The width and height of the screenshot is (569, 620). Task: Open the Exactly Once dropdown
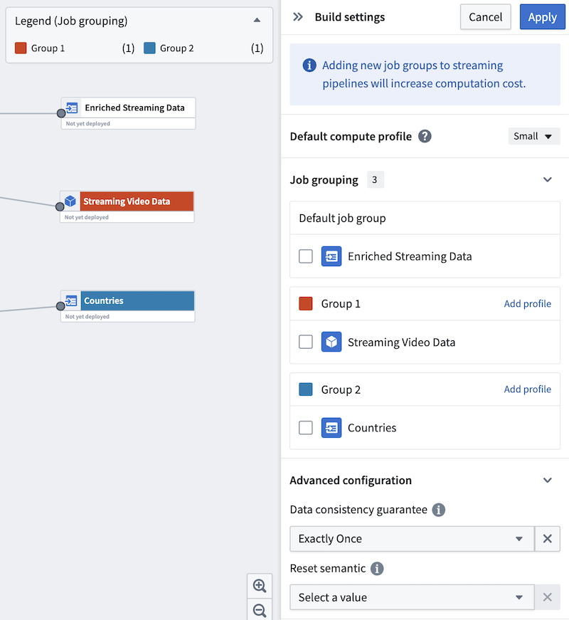(x=412, y=539)
